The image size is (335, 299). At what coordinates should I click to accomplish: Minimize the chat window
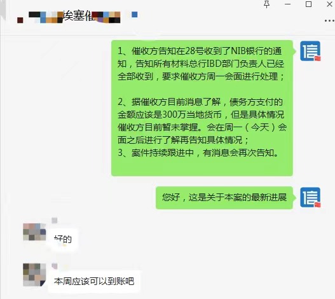click(x=287, y=4)
